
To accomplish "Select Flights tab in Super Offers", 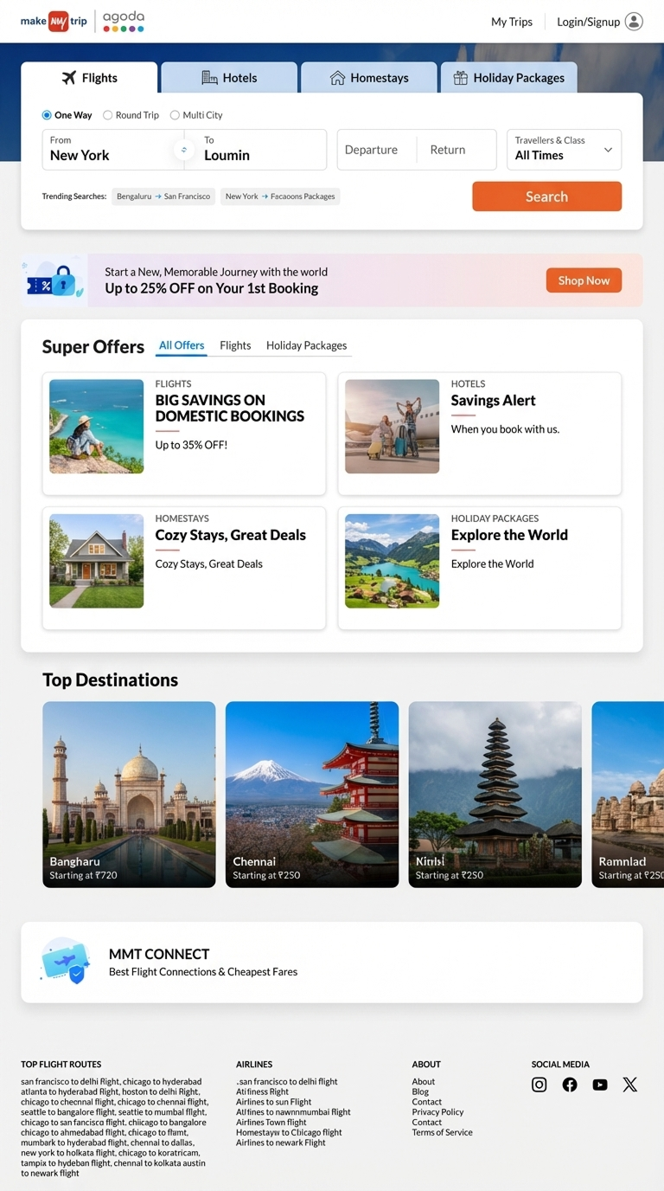I will [x=235, y=345].
